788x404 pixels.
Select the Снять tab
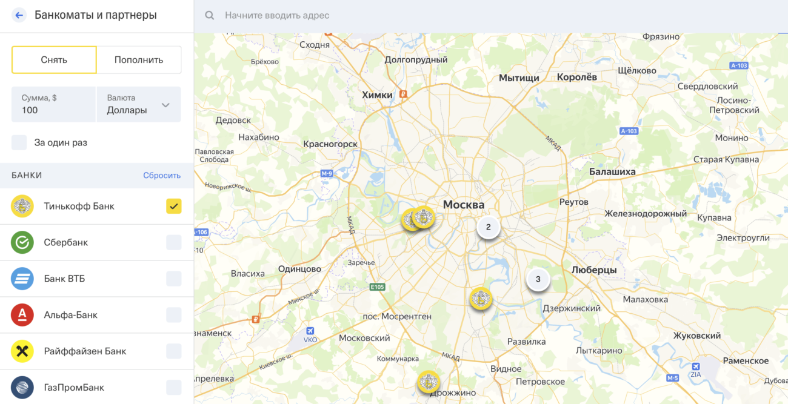click(x=54, y=60)
